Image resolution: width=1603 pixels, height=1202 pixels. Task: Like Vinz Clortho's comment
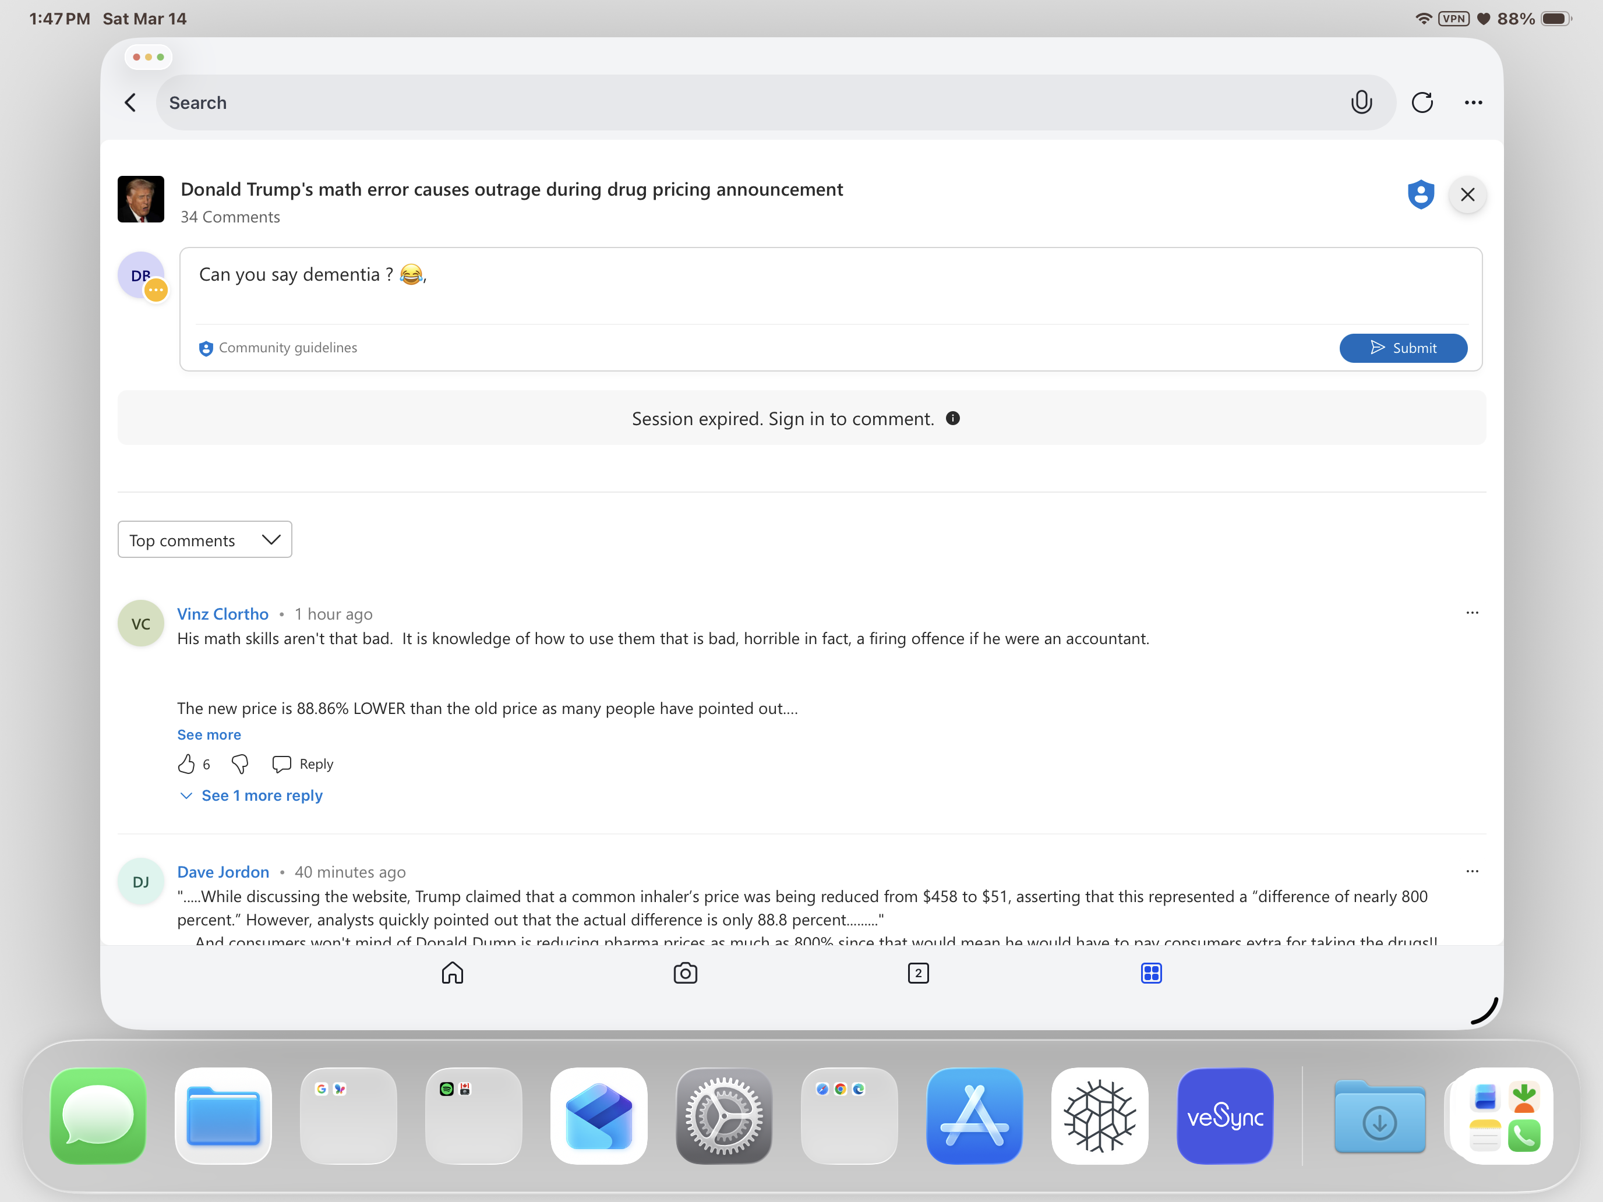point(186,763)
